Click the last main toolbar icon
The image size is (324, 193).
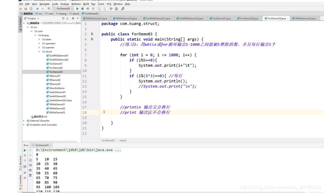pos(123,9)
